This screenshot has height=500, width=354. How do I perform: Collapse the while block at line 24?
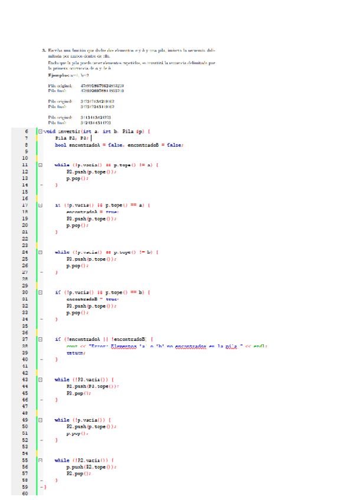pyautogui.click(x=40, y=252)
